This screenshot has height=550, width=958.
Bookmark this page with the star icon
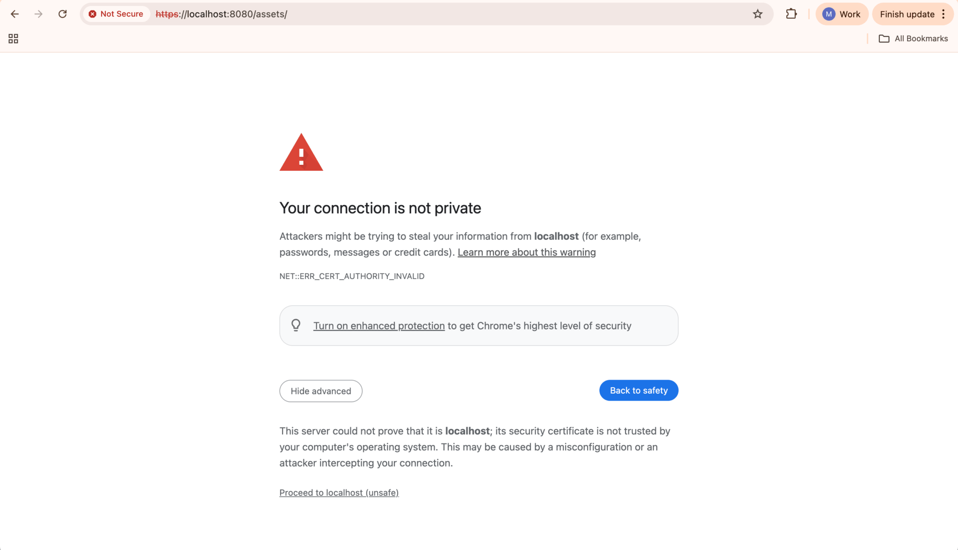tap(757, 14)
